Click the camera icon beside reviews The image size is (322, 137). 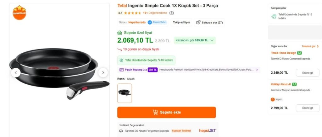[171, 13]
